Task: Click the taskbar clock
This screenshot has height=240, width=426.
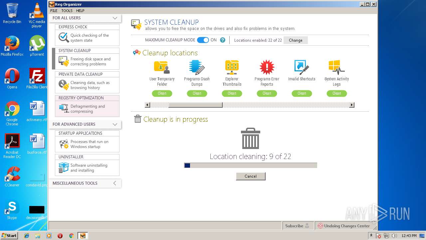Action: click(x=409, y=236)
